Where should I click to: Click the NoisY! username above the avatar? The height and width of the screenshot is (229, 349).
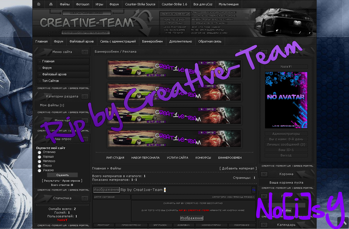286,67
